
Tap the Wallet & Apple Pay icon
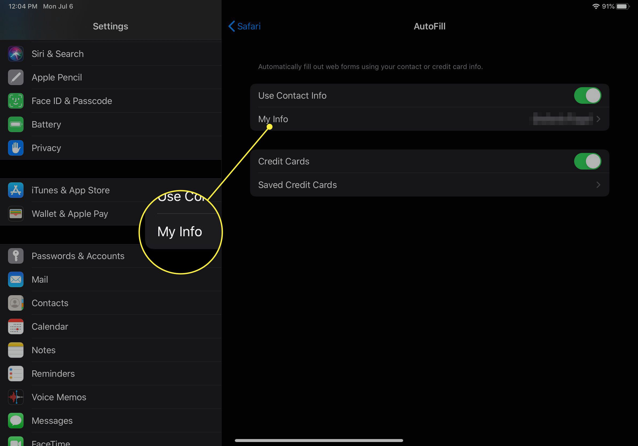(x=15, y=214)
